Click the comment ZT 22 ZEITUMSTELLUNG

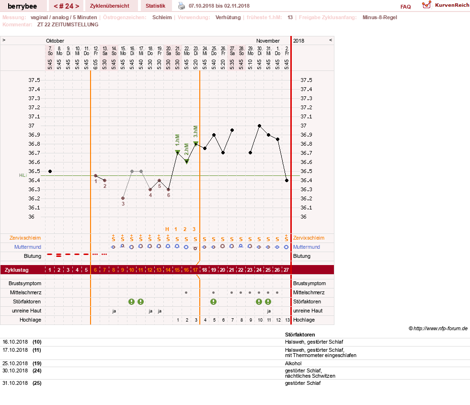(68, 24)
